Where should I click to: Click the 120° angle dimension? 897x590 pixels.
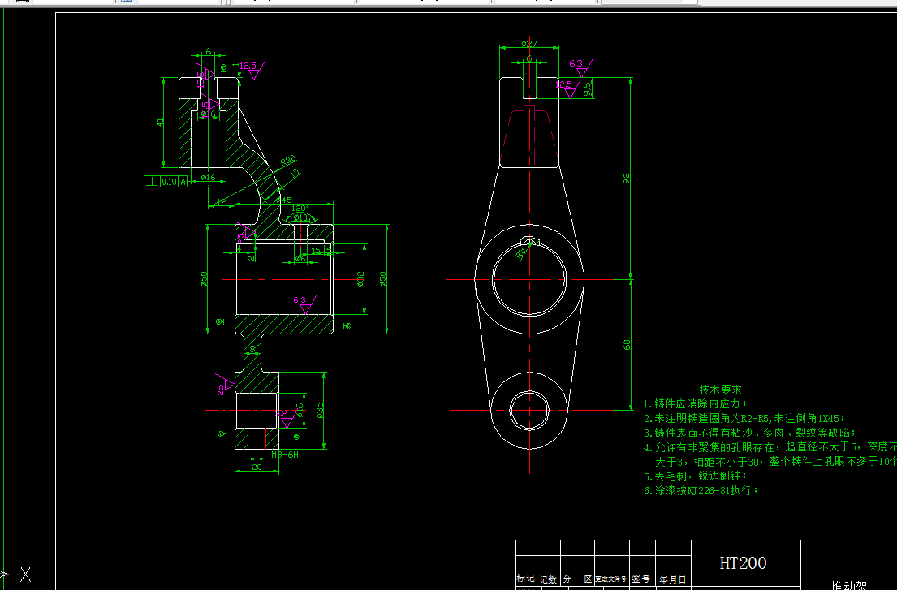[300, 209]
